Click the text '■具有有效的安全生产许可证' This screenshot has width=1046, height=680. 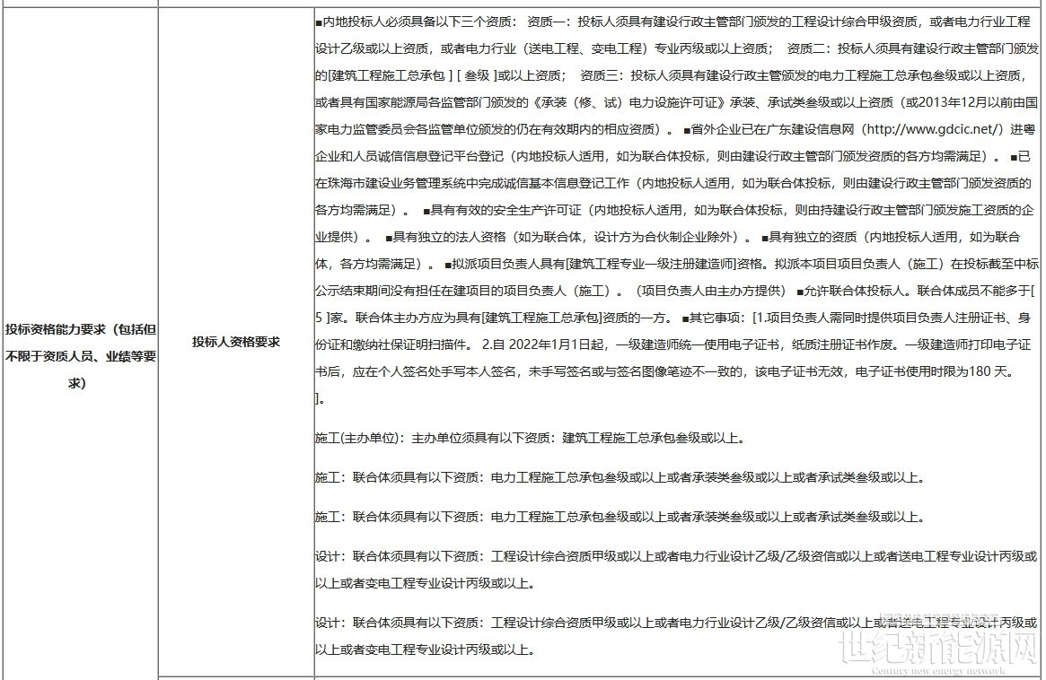pyautogui.click(x=502, y=210)
